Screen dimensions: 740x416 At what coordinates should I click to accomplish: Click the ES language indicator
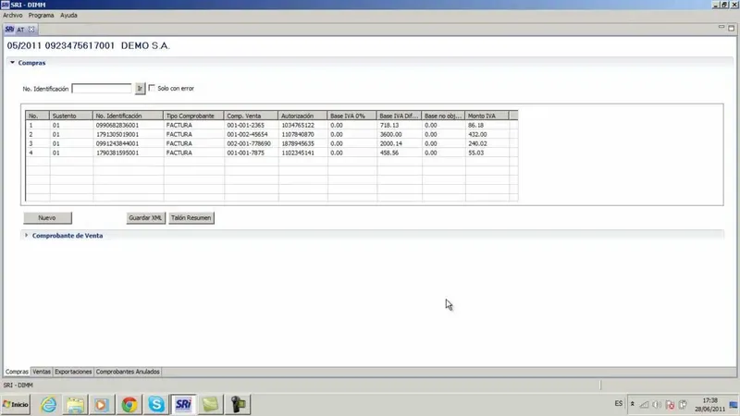[x=618, y=404]
